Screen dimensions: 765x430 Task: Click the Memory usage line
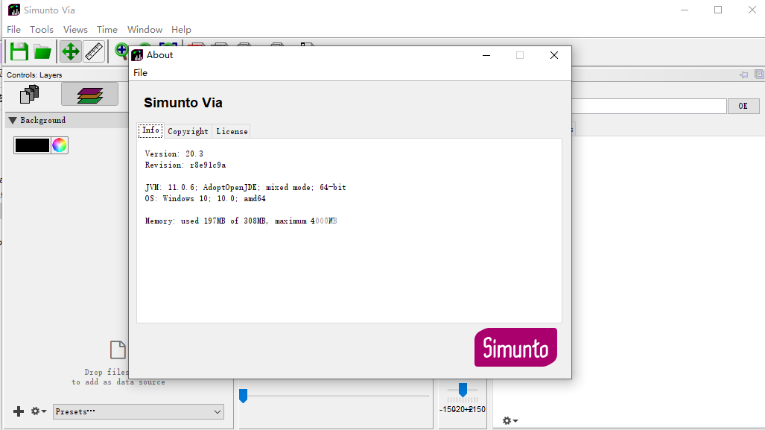click(x=241, y=221)
